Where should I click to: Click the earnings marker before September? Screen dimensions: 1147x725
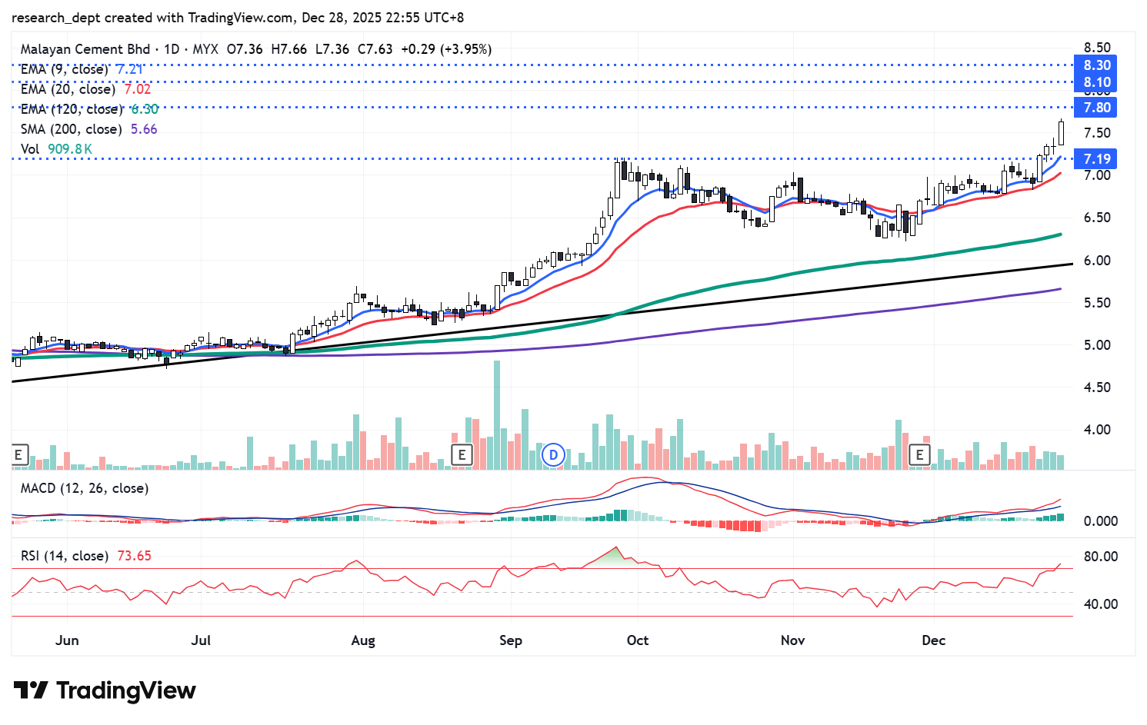click(462, 454)
